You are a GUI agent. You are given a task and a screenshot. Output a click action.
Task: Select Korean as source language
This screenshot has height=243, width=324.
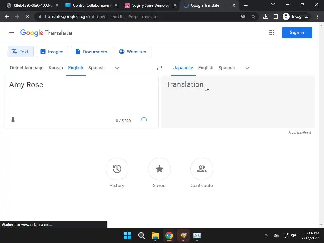[56, 68]
